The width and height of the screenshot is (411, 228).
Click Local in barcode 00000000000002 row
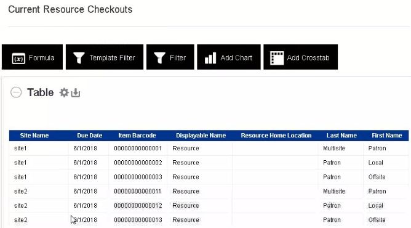tap(375, 163)
